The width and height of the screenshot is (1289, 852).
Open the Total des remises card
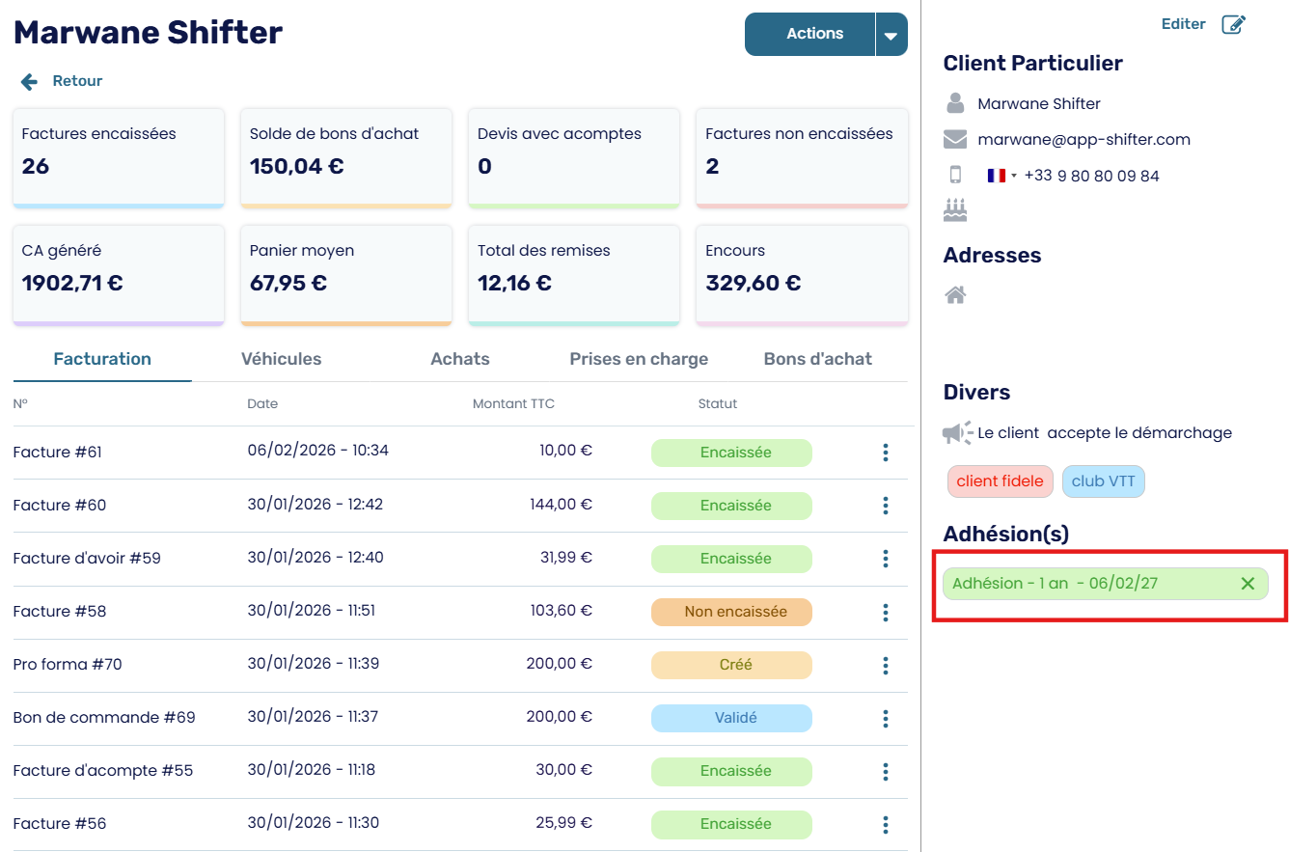[x=574, y=275]
